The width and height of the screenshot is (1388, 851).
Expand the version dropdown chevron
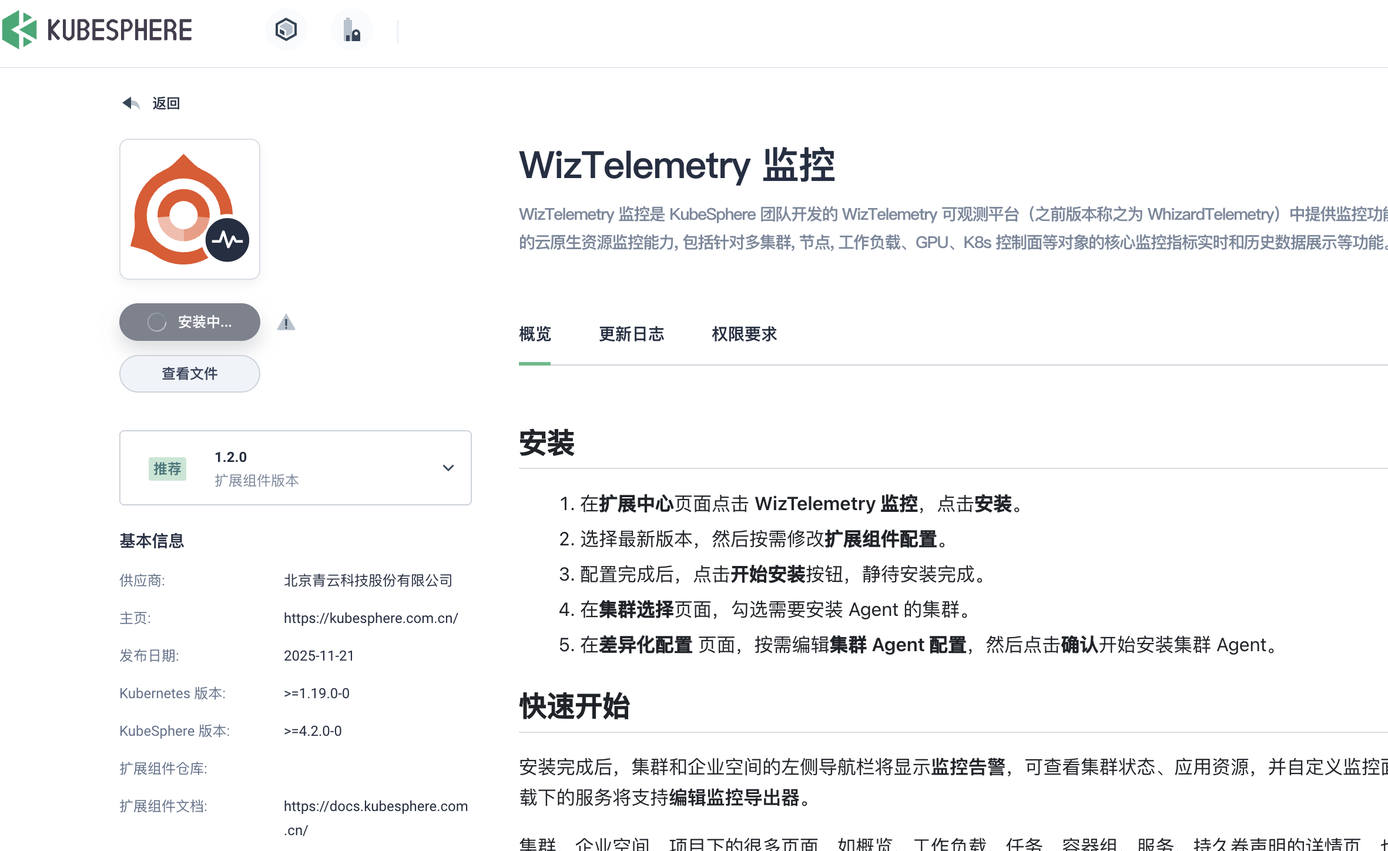click(x=448, y=468)
